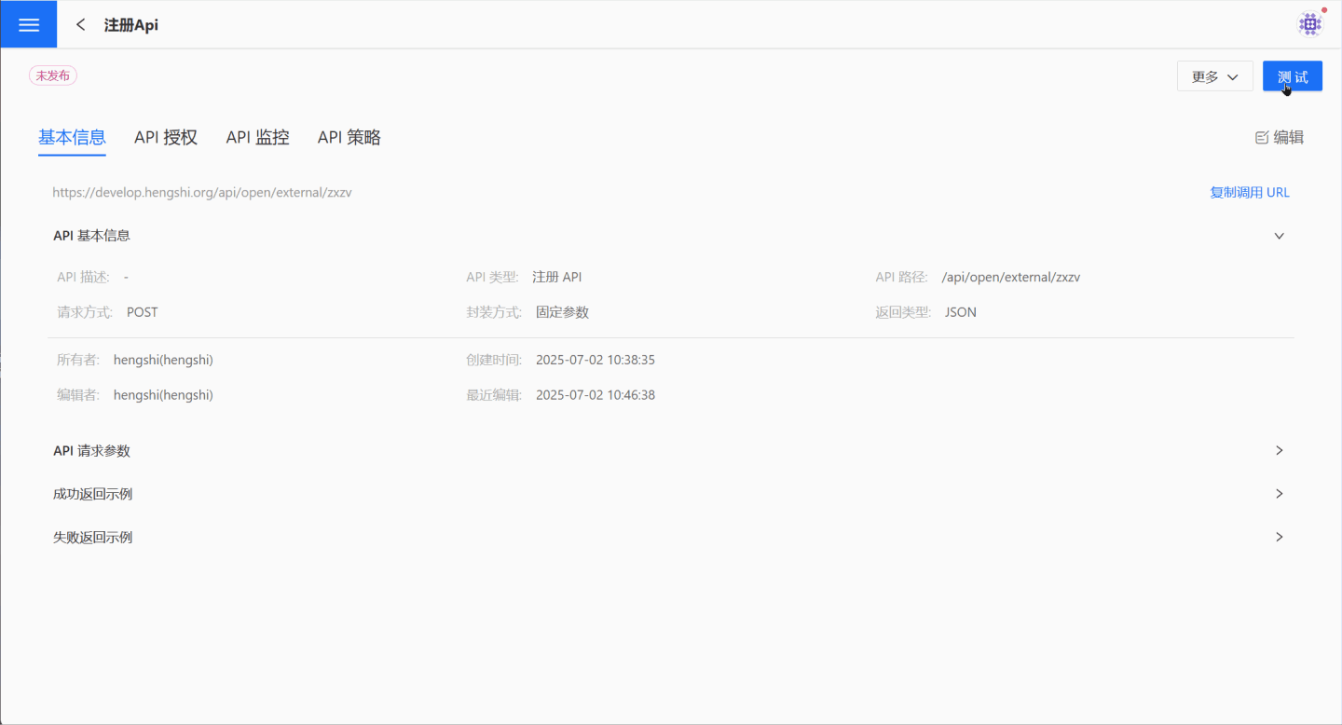The width and height of the screenshot is (1342, 725).
Task: Click the 编辑 pencil edit icon
Action: [1262, 138]
